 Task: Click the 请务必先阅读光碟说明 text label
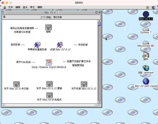(x=22, y=28)
